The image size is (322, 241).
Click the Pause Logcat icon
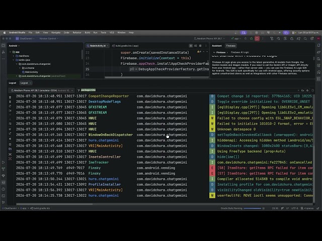point(10,102)
